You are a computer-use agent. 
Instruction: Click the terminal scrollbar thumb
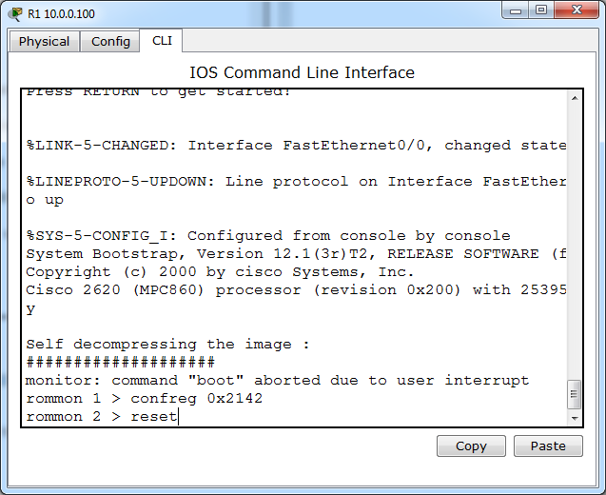click(574, 393)
